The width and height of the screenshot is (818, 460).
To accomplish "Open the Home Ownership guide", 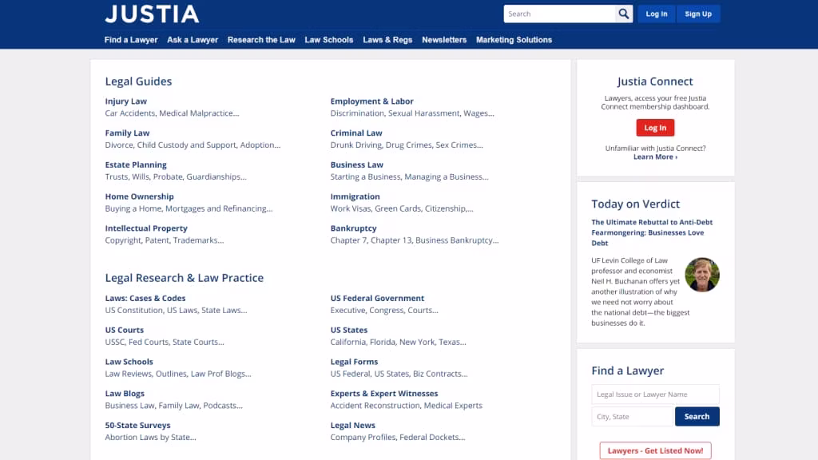I will point(139,196).
